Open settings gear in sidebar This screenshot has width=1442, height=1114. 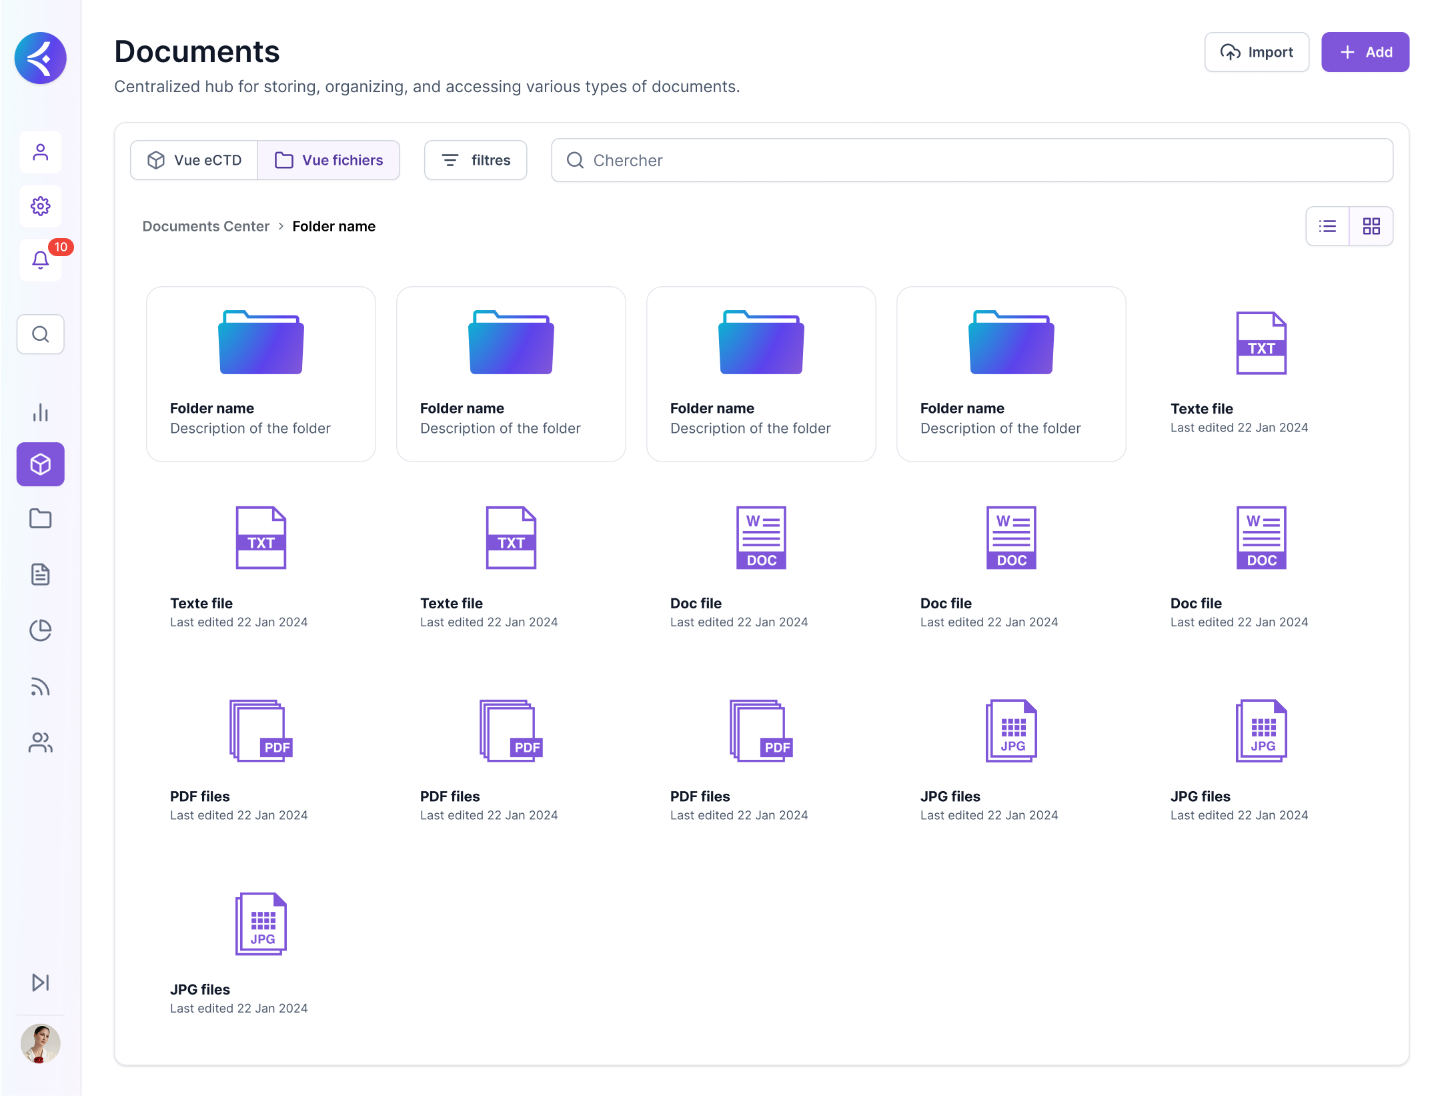tap(41, 206)
